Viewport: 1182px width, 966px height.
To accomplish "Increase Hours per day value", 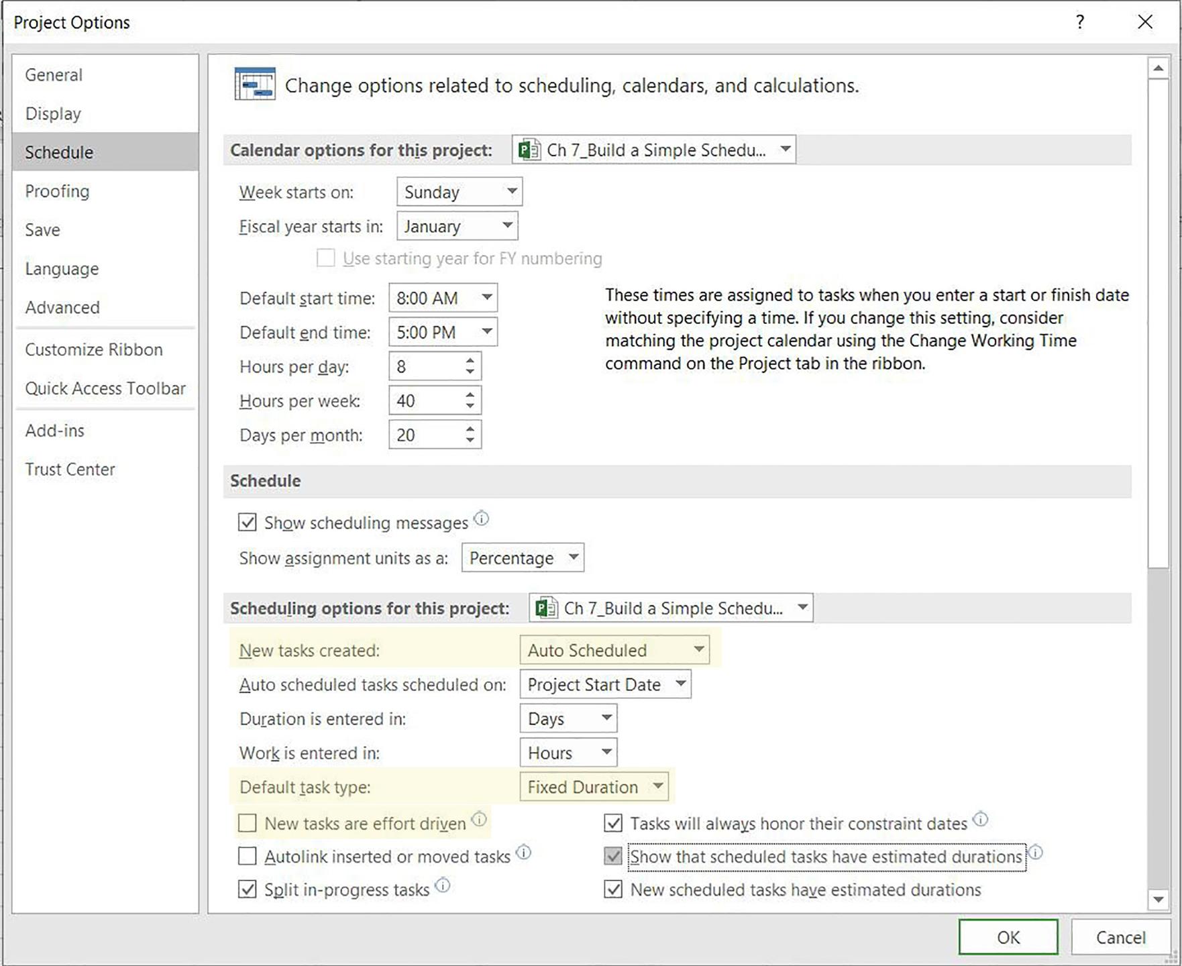I will coord(470,360).
